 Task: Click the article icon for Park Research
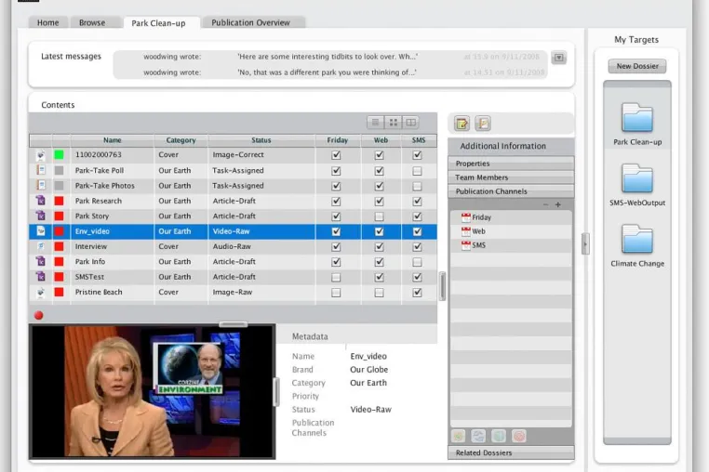coord(41,201)
